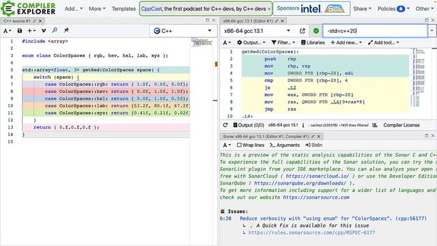The image size is (437, 246).
Task: Open the Output... settings dropdown
Action: tap(251, 42)
